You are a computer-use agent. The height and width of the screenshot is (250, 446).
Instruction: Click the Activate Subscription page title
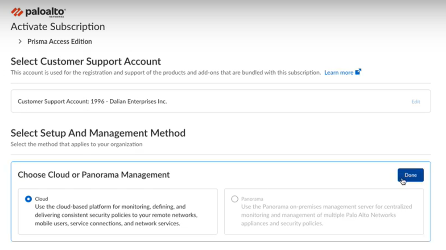tap(58, 27)
